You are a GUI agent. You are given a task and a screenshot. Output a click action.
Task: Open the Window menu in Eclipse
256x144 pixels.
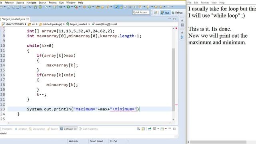[71, 3]
